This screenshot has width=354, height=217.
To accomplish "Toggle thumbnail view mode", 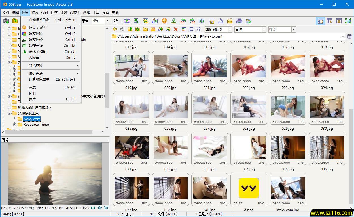I will 184,29.
